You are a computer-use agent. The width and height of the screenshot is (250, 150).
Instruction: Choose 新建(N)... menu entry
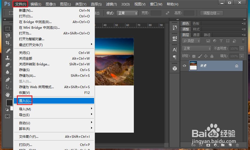(x=54, y=11)
